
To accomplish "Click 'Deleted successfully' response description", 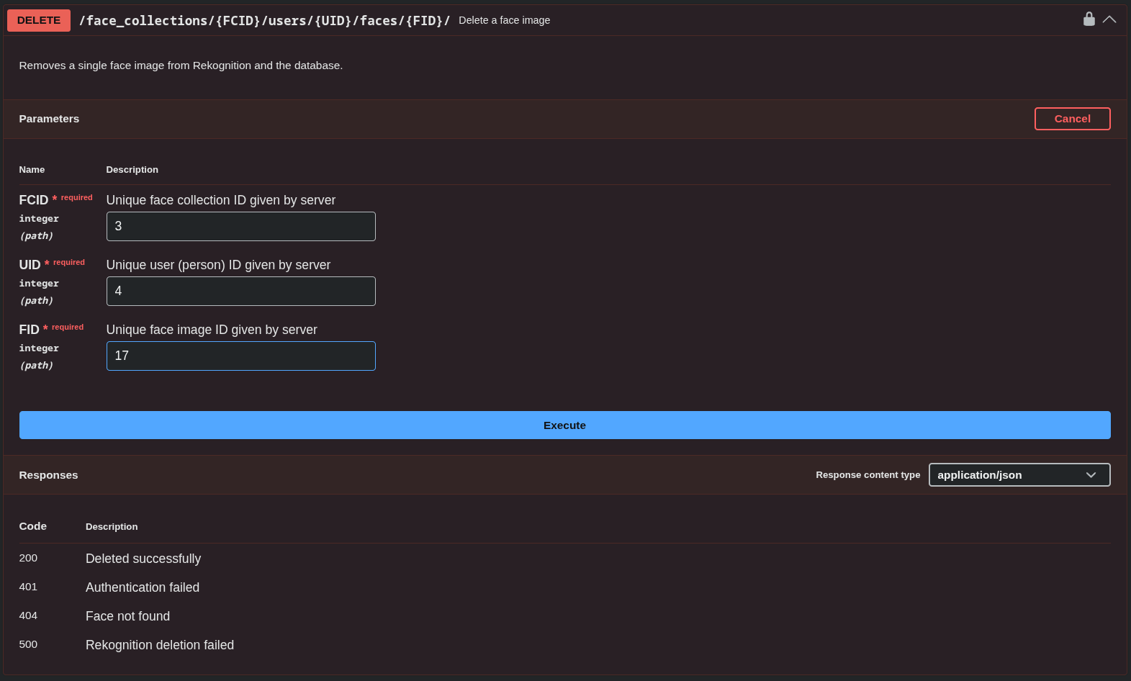I will 143,559.
